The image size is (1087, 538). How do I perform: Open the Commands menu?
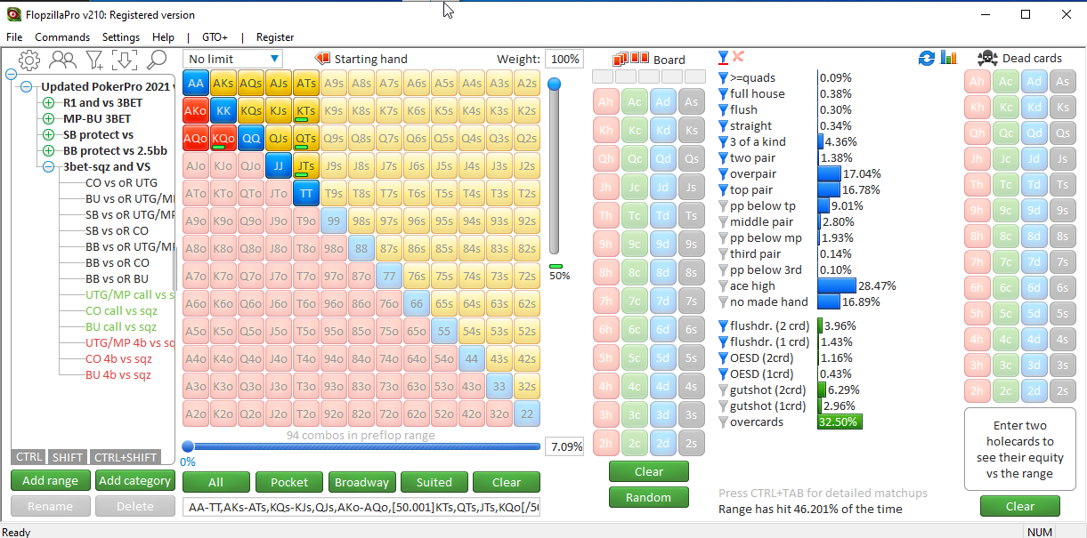point(62,37)
